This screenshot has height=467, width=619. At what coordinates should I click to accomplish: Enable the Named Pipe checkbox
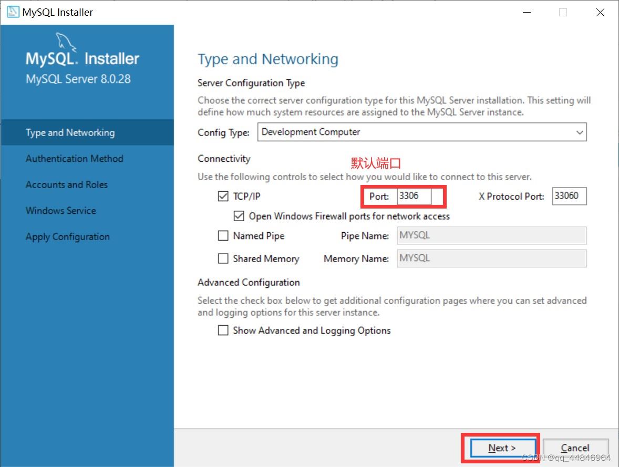click(223, 236)
